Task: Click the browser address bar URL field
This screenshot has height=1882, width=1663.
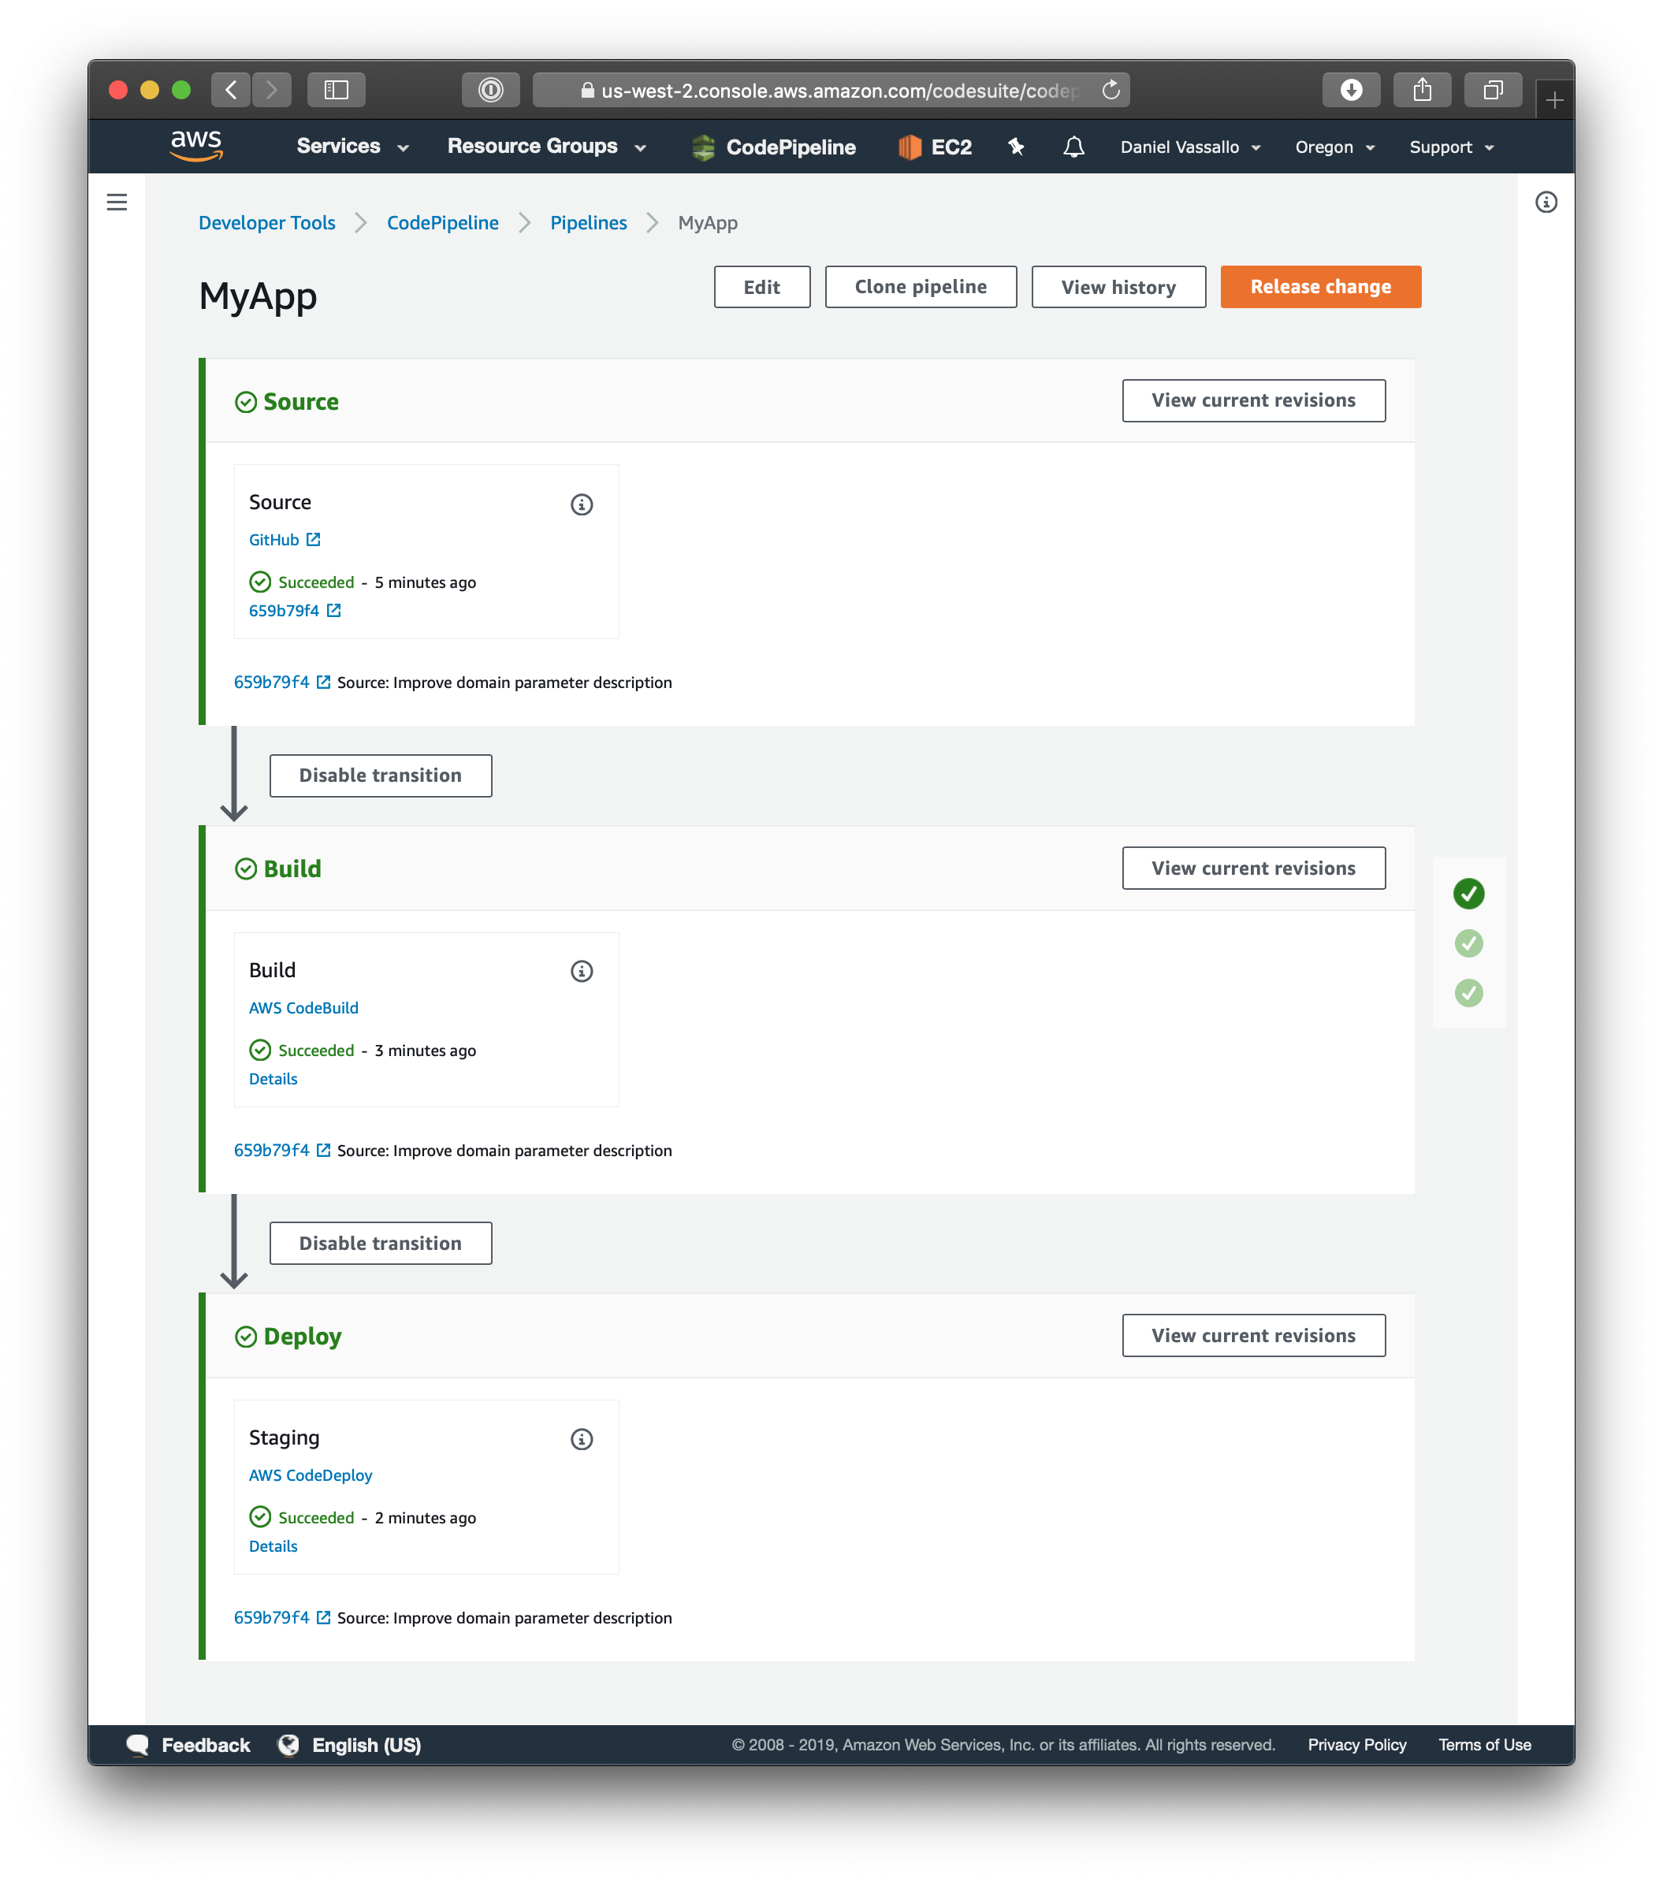Action: (828, 90)
